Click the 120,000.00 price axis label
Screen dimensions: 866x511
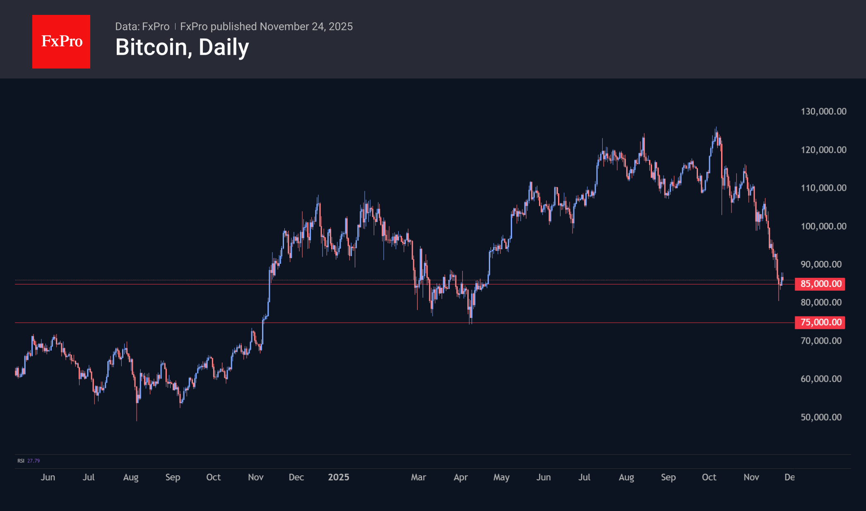pos(823,150)
